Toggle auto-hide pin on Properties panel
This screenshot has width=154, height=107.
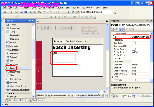click(148, 21)
